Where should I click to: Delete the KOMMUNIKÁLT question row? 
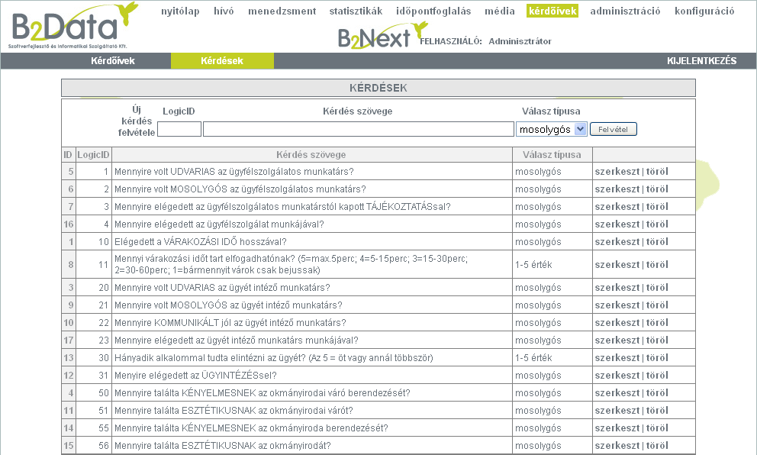click(x=657, y=323)
